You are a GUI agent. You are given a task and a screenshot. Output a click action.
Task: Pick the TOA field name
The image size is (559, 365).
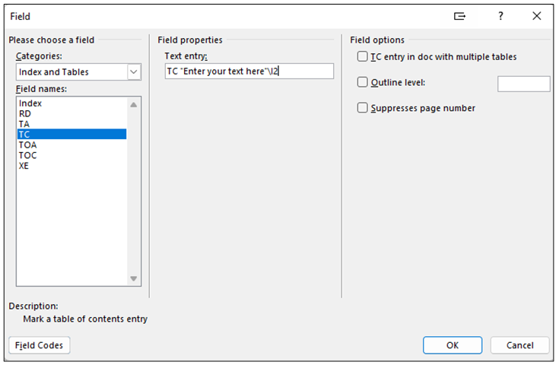click(71, 144)
